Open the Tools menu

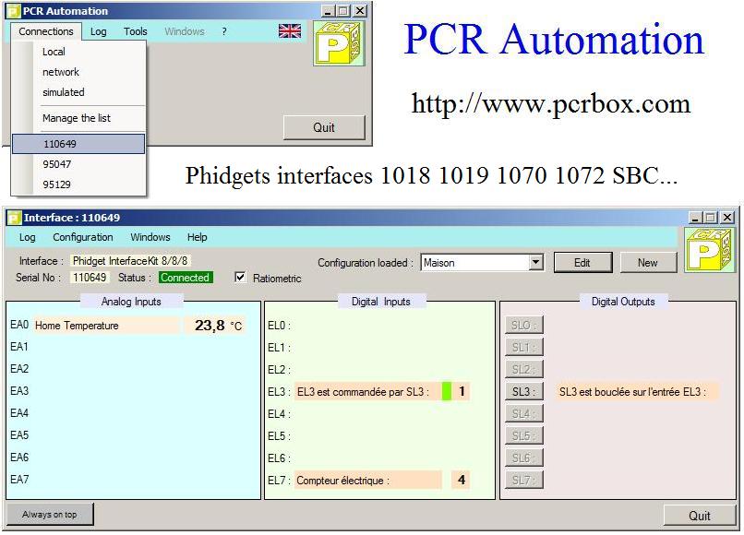click(135, 31)
